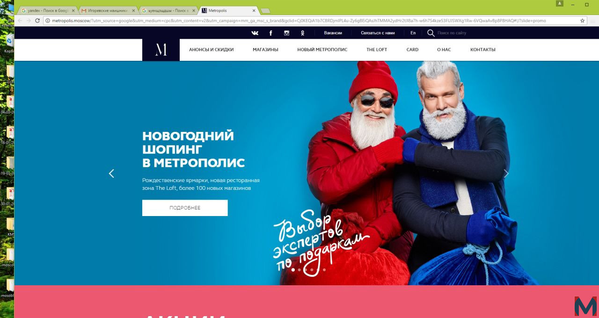Show previous slide with left arrow
599x318 pixels.
pos(111,173)
